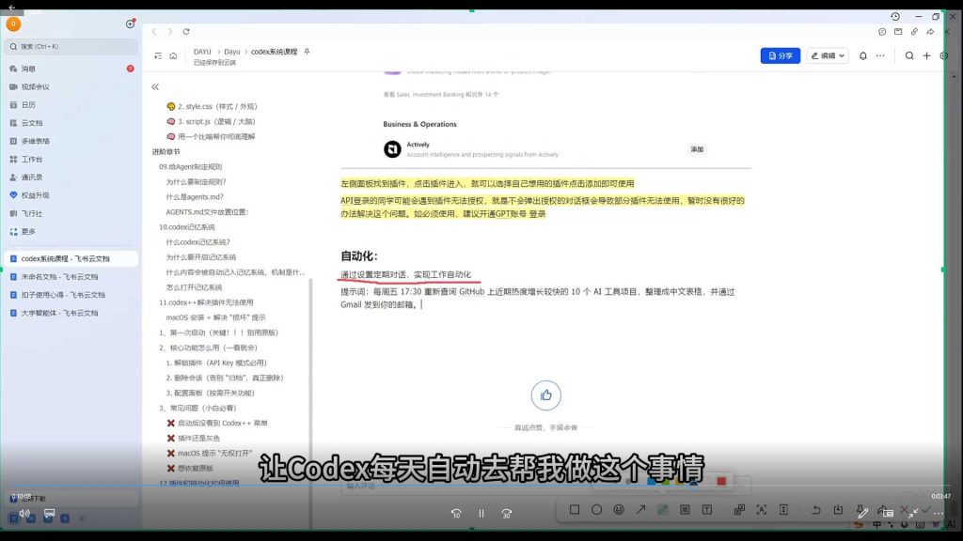The width and height of the screenshot is (963, 541).
Task: Click the video volume speaker icon
Action: pos(24,513)
